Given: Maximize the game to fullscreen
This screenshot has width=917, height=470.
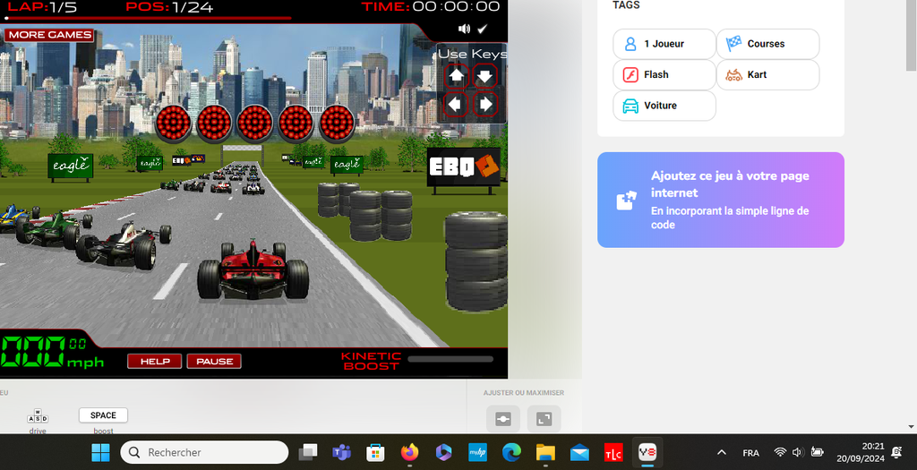Looking at the screenshot, I should tap(544, 419).
